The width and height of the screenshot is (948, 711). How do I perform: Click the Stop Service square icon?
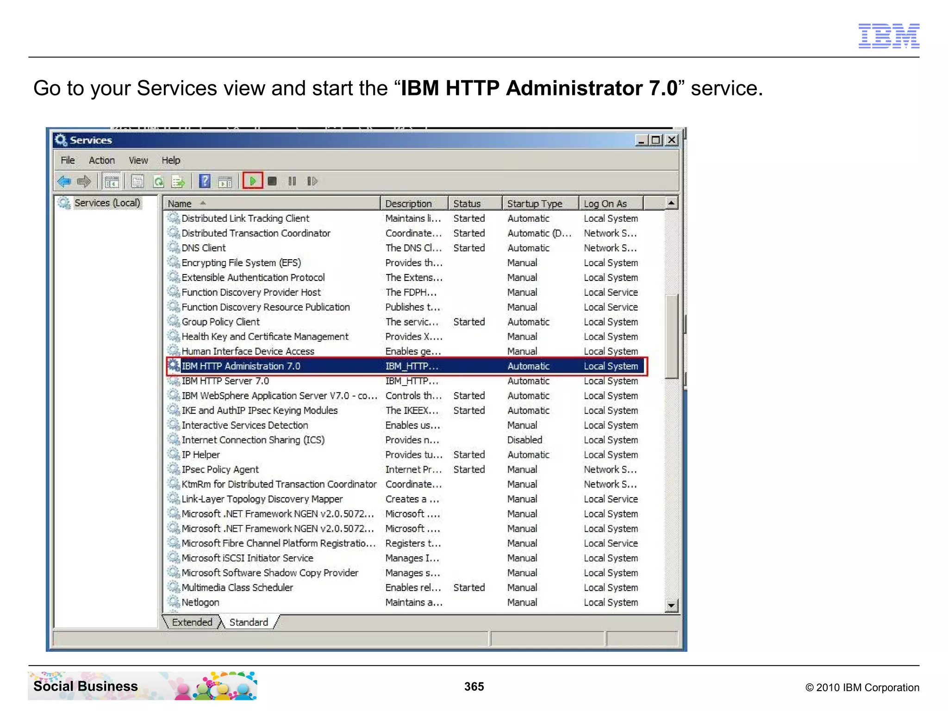tap(272, 181)
